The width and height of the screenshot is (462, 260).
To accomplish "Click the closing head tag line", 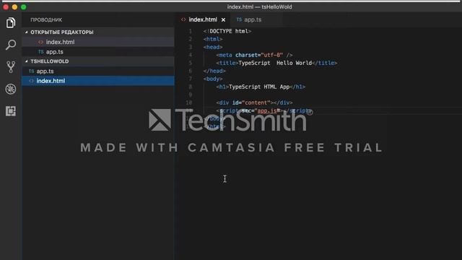I will (x=214, y=71).
